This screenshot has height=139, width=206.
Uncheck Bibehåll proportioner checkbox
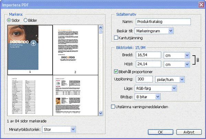(x=116, y=71)
